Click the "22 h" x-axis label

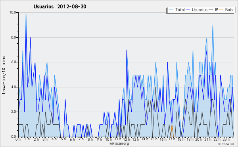[x=217, y=139]
